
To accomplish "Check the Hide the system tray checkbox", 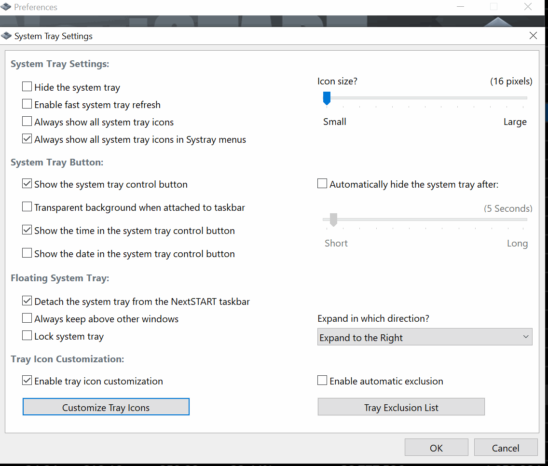I will click(x=27, y=87).
